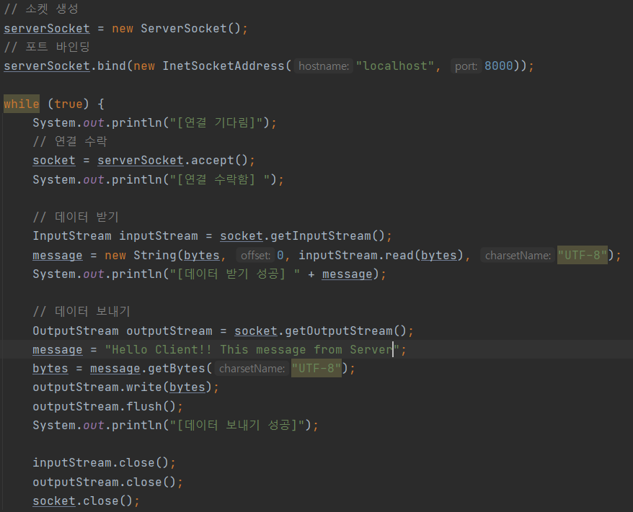Click the // 포트 바인딩 comment
This screenshot has width=633, height=512.
[x=46, y=48]
